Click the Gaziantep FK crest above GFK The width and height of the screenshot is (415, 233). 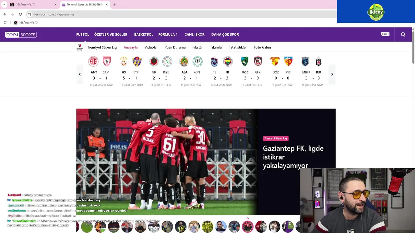(258, 61)
